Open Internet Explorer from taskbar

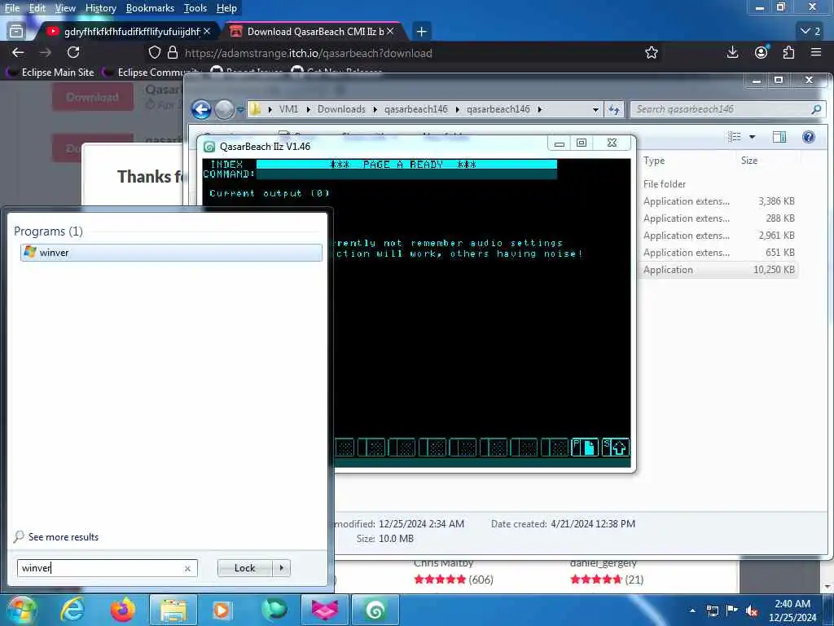[72, 610]
